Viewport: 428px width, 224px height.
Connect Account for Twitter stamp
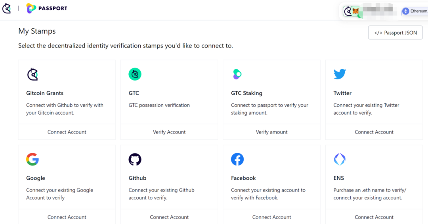pyautogui.click(x=374, y=132)
